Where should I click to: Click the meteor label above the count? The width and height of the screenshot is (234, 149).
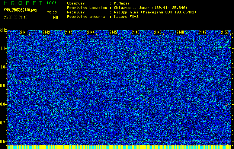52,12
